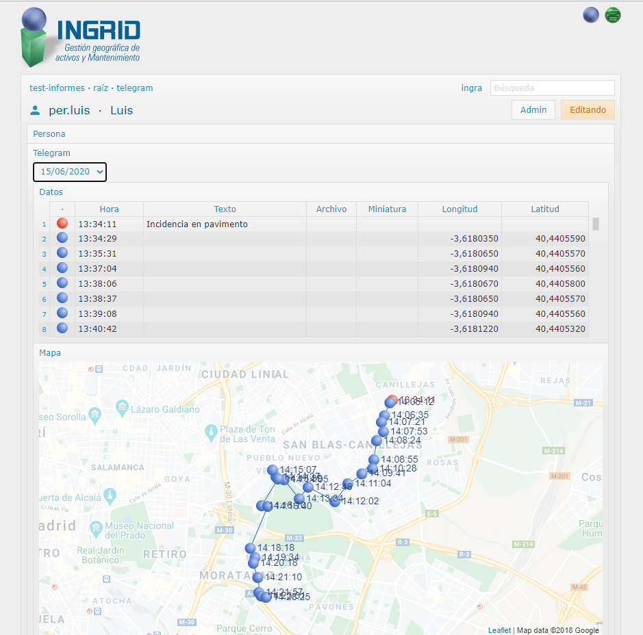The height and width of the screenshot is (635, 643).
Task: Collapse the Mapa section
Action: point(50,352)
